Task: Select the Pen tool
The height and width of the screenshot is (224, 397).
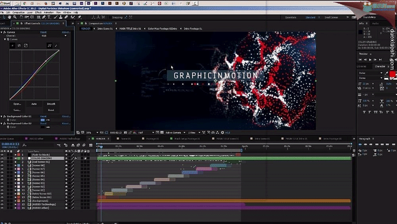Action: tap(44, 17)
